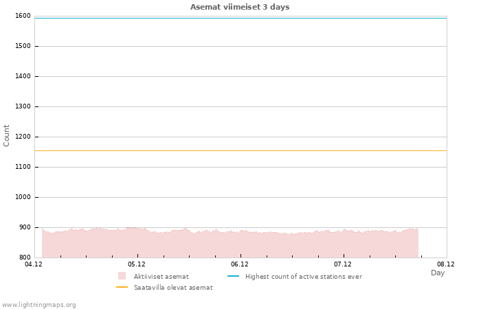The height and width of the screenshot is (309, 481).
Task: Click the Day x-axis title
Action: [x=438, y=273]
